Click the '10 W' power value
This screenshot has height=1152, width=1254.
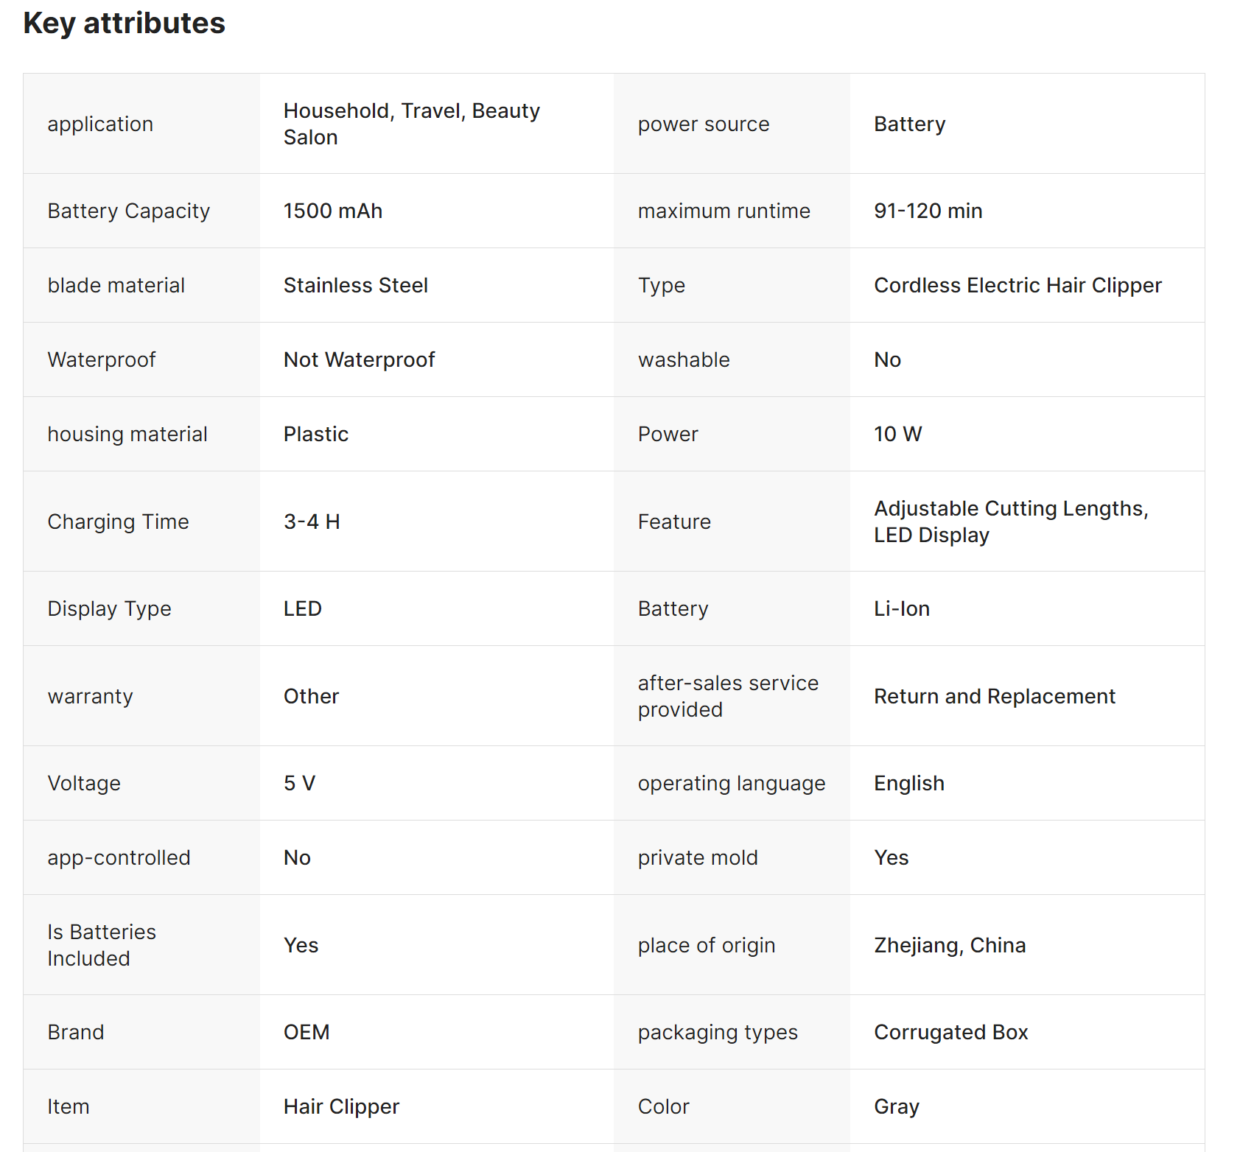coord(897,435)
